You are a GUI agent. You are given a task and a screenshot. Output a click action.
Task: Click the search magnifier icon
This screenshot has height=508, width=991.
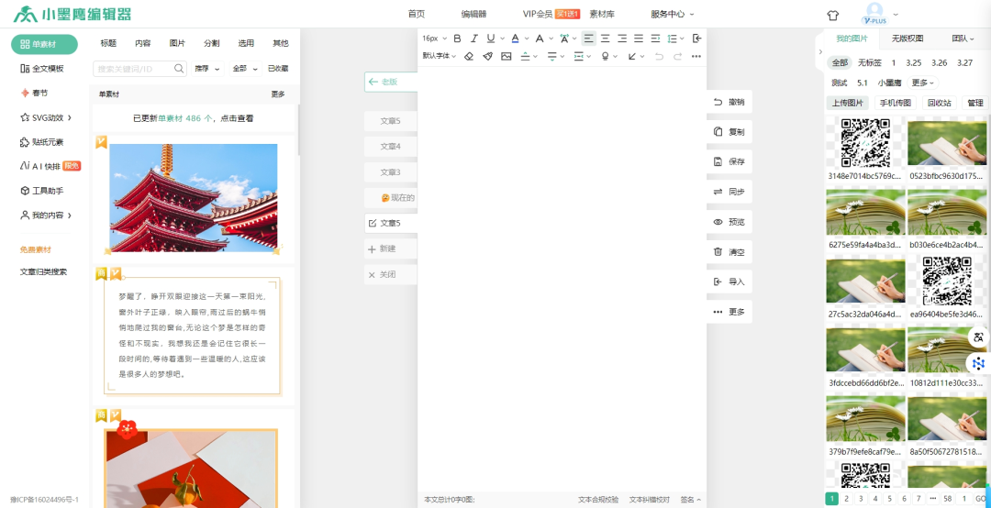[179, 68]
